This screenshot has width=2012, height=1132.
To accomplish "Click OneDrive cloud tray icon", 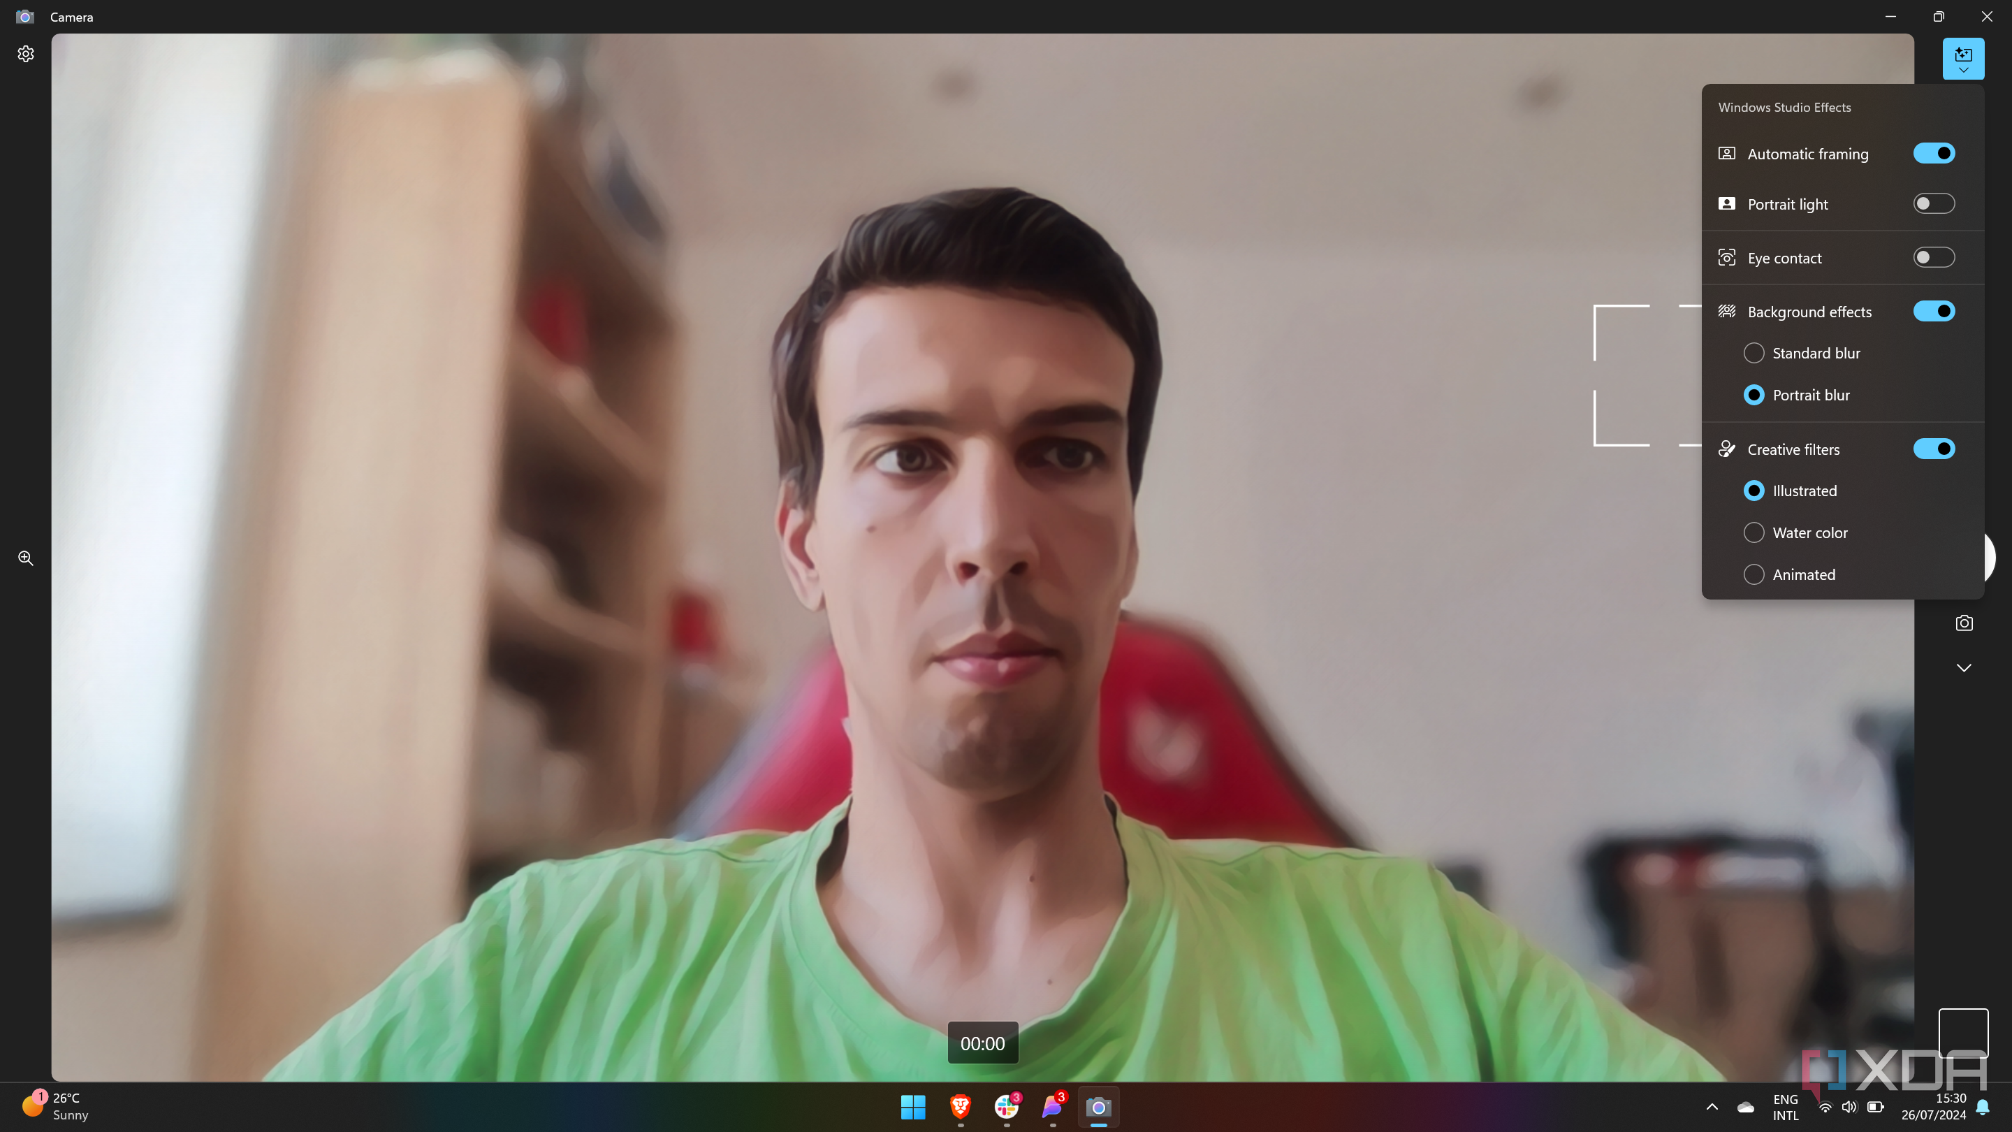I will [1745, 1107].
